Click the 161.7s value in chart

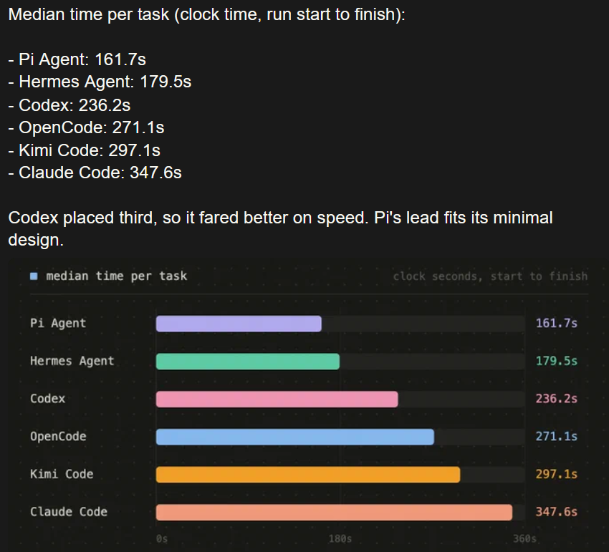[556, 323]
